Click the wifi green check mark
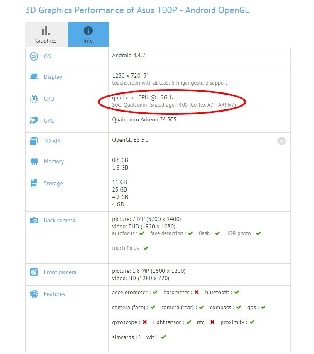314x354 pixels. click(x=163, y=337)
